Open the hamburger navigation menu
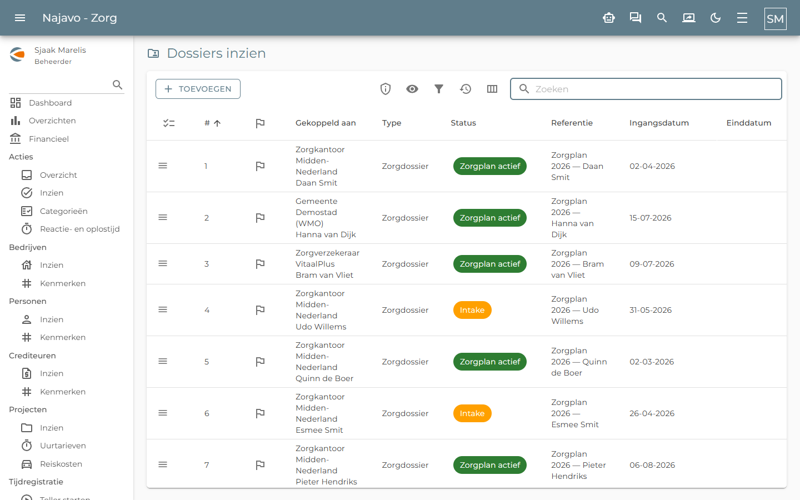 pyautogui.click(x=20, y=18)
